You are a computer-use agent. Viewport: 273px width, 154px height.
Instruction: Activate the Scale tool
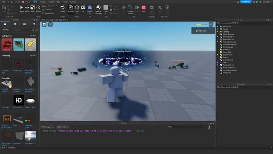pyautogui.click(x=32, y=9)
